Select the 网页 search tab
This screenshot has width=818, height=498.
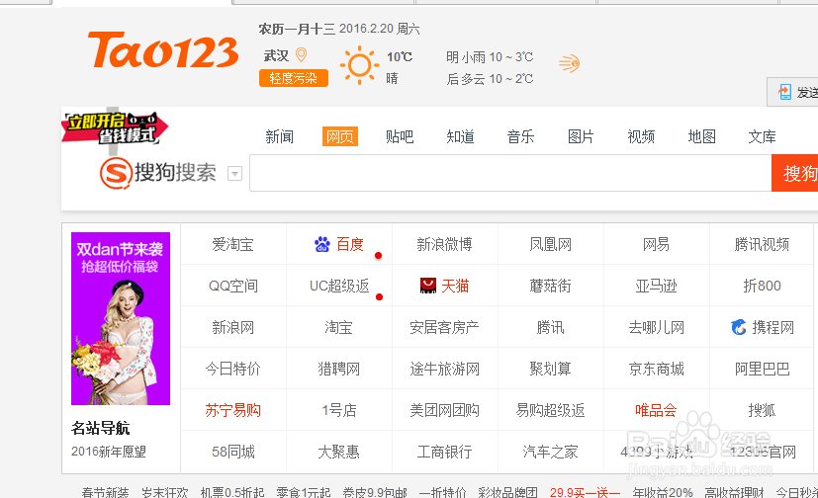click(339, 136)
